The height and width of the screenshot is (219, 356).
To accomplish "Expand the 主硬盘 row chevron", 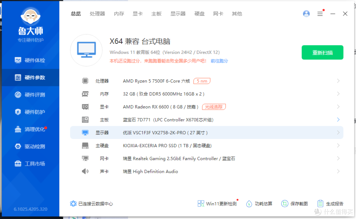I will click(338, 146).
